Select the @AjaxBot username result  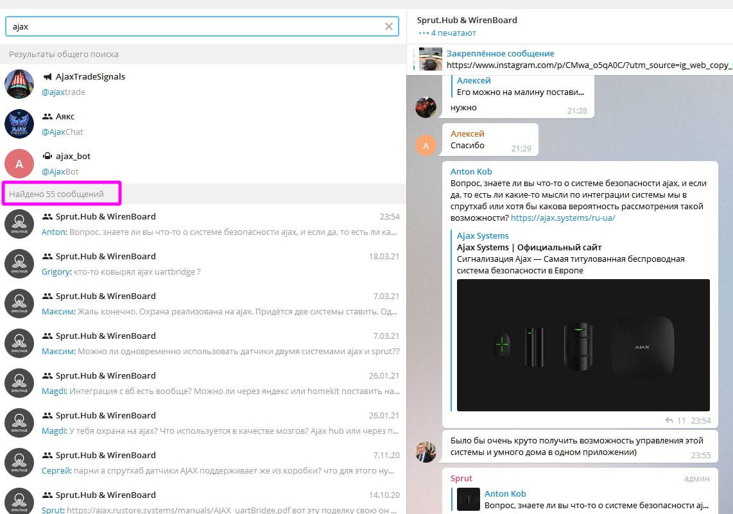60,171
